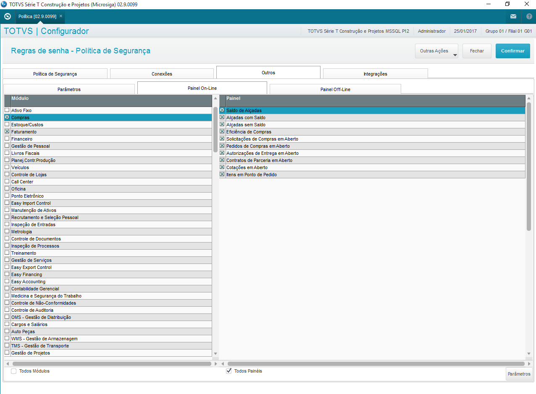Screen dimensions: 536x394
Task: Select the WMS - Gestão de Armazenagem row
Action: [x=108, y=339]
